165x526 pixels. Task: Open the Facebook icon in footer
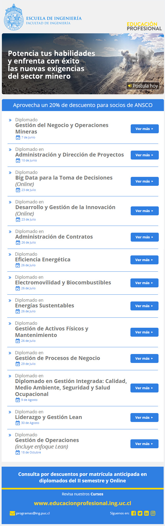coord(133,513)
